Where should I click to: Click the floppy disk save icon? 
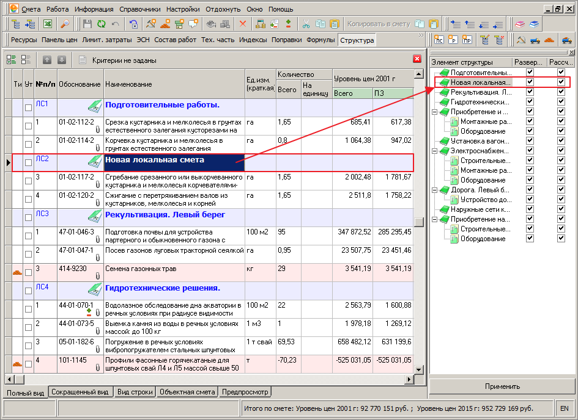(87, 24)
